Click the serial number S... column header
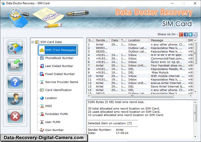This screenshot has height=142, width=201. pos(91,40)
